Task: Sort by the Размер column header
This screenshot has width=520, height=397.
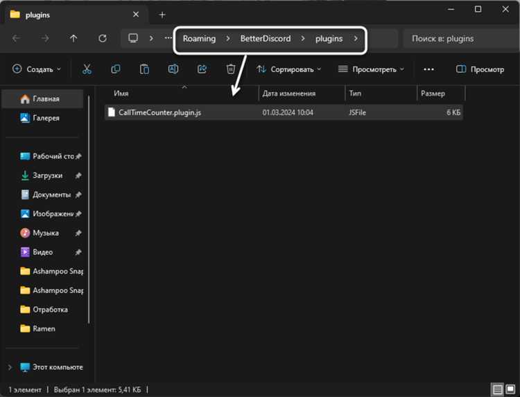Action: click(441, 94)
